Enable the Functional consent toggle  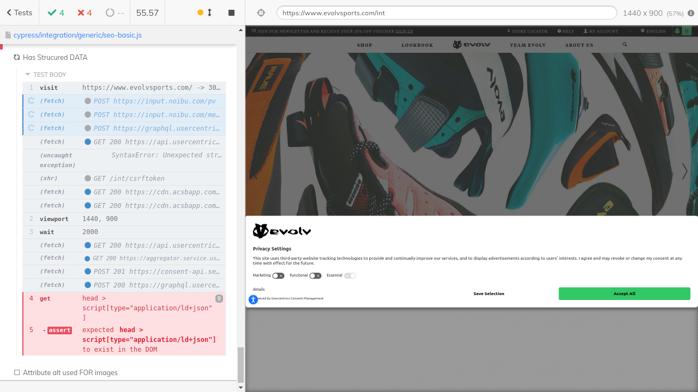[x=315, y=275]
